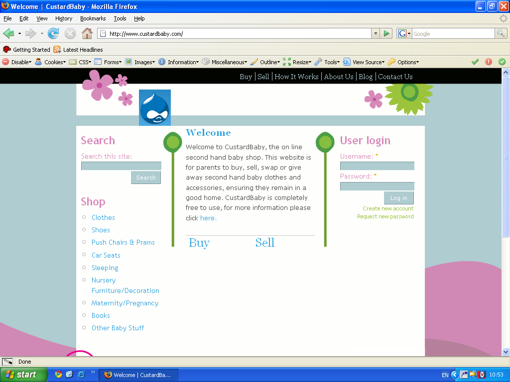Open the developer toolbar Tools dropdown
Viewport: 510px width, 382px height.
click(327, 62)
